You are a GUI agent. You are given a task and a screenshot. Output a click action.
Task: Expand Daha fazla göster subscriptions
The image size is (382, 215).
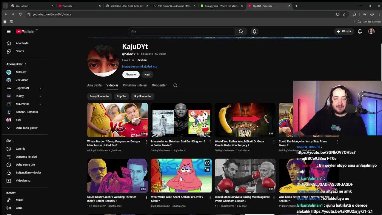point(26,128)
